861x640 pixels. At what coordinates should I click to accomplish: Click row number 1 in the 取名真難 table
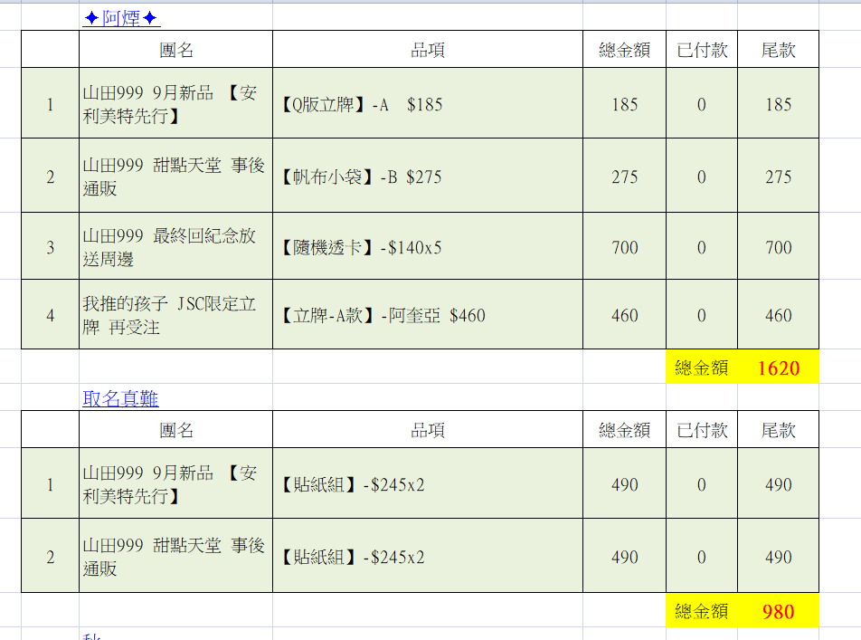tap(50, 484)
